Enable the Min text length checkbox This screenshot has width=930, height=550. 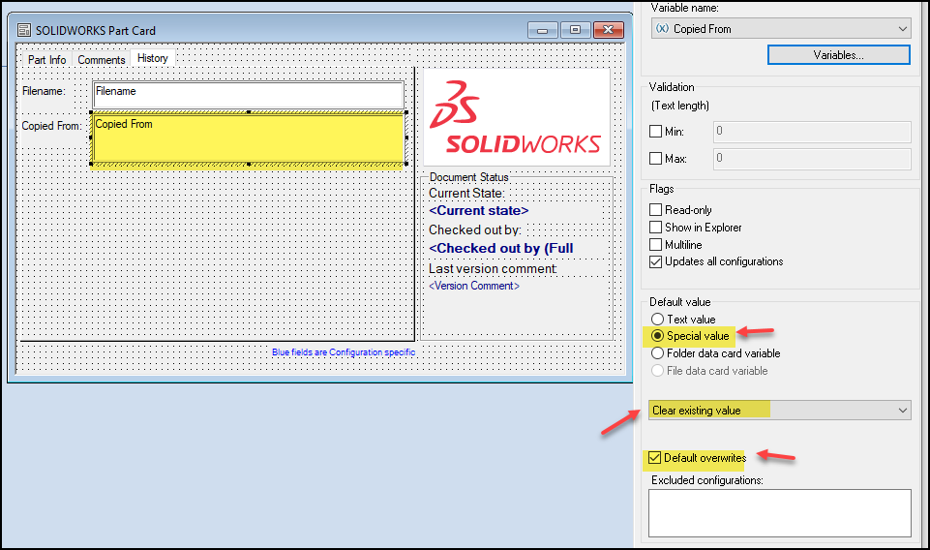[656, 132]
